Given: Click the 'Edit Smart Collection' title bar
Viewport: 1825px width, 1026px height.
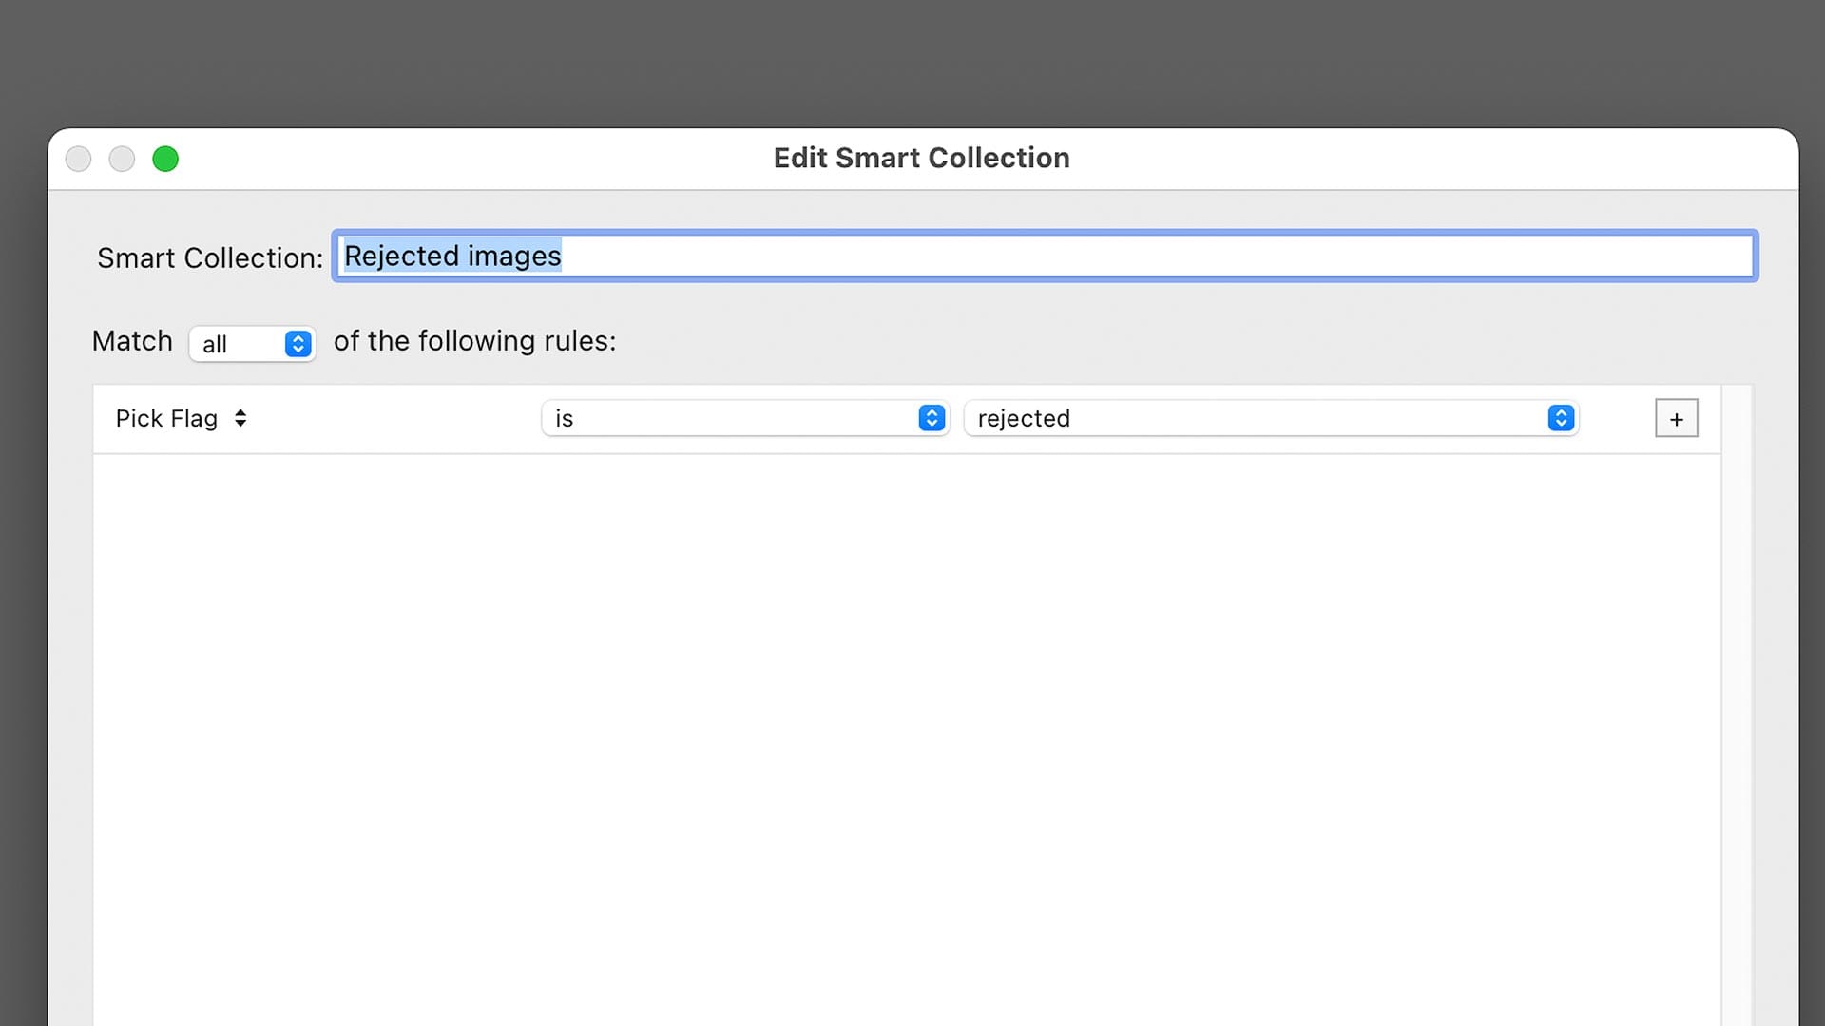Looking at the screenshot, I should point(921,158).
